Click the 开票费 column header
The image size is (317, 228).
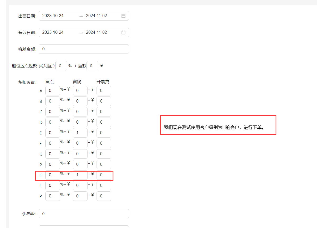[103, 82]
